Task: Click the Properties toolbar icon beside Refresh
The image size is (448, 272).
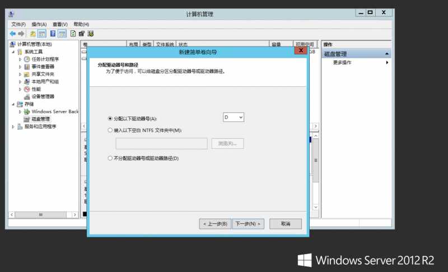Action: coord(82,34)
